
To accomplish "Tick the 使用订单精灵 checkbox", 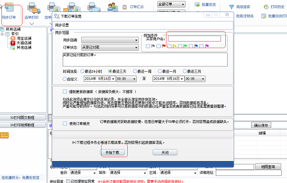I will 65,123.
